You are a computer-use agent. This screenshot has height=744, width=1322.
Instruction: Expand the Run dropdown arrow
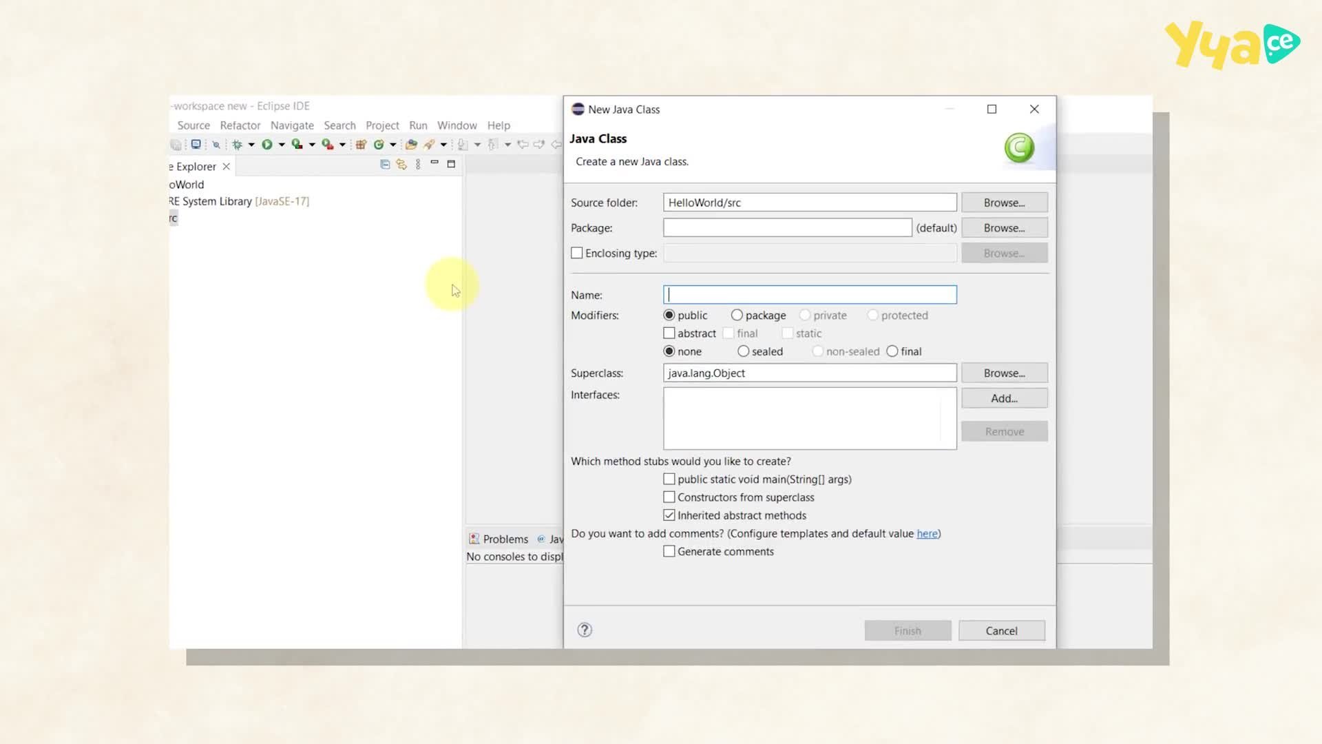tap(282, 145)
